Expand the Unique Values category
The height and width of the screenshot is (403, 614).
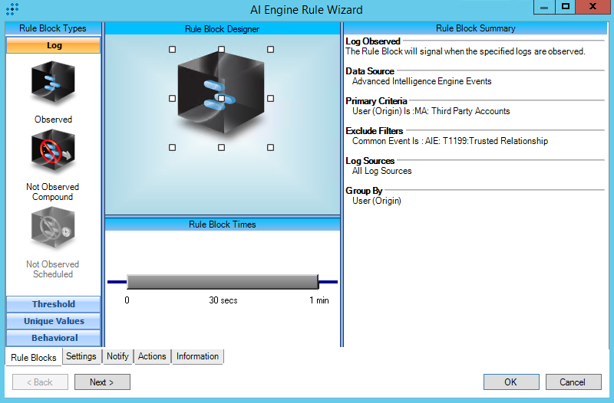53,321
